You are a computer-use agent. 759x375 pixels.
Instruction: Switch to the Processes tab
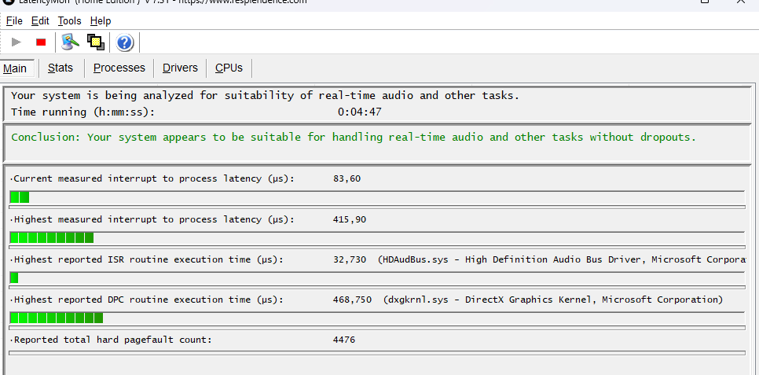click(x=119, y=68)
